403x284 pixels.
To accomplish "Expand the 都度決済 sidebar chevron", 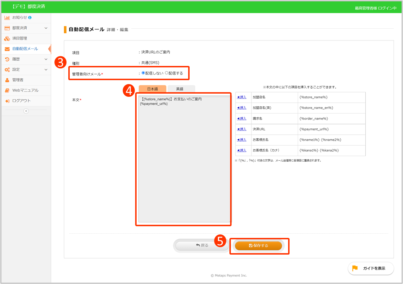I will coord(46,28).
